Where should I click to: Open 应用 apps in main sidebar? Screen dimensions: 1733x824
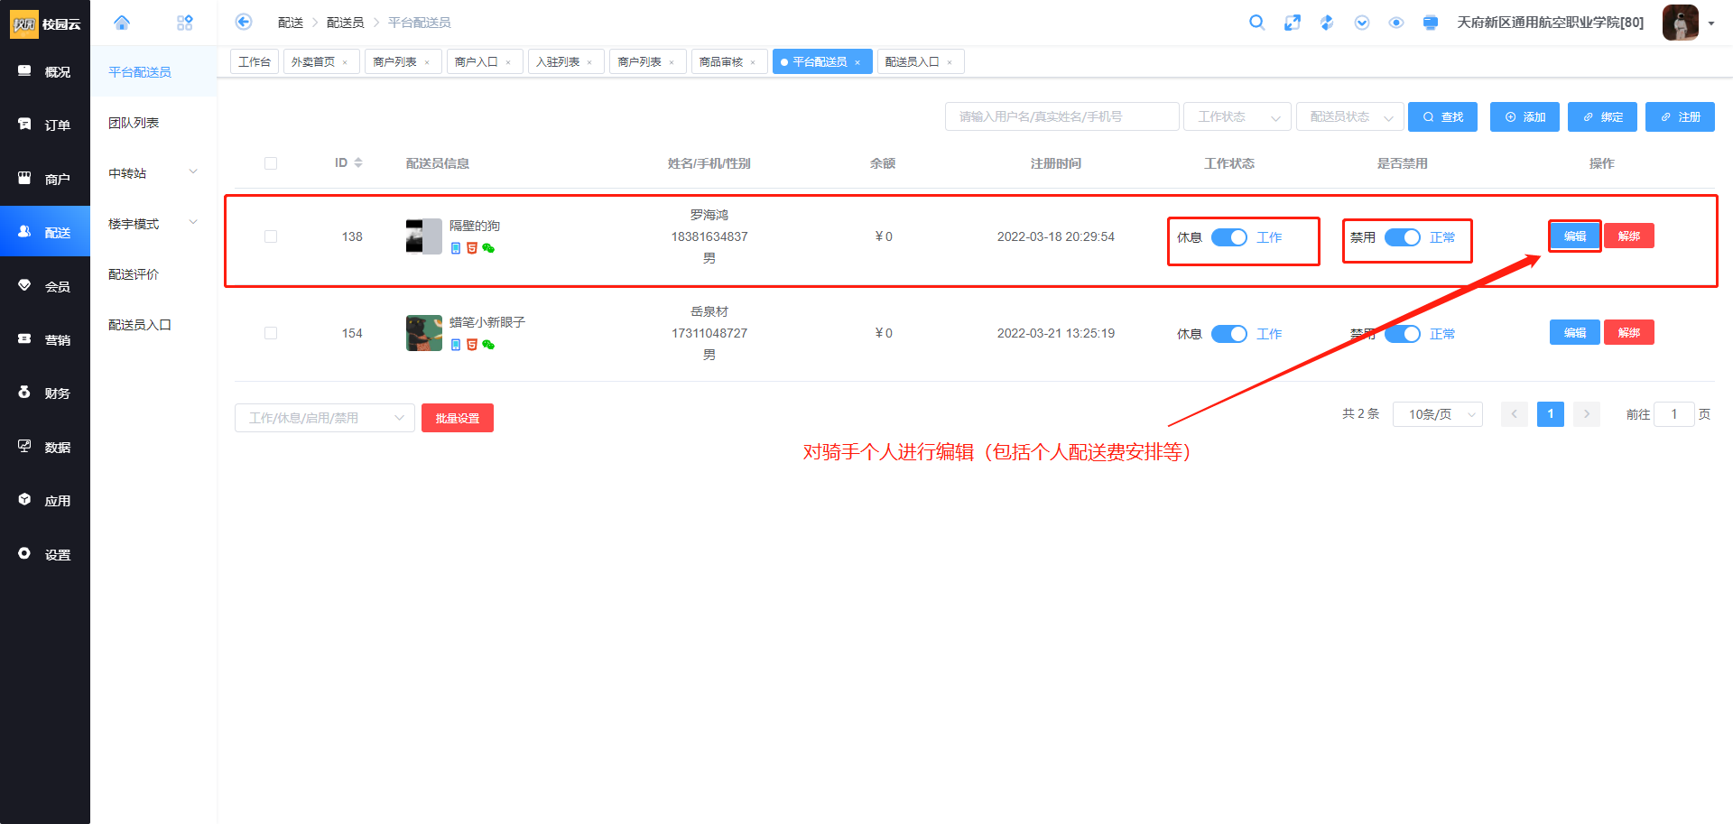(x=45, y=500)
